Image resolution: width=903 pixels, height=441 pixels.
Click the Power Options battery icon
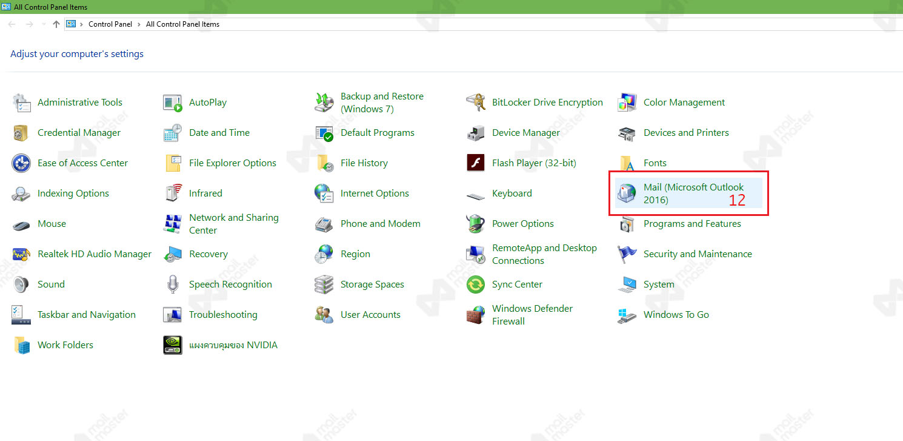476,224
